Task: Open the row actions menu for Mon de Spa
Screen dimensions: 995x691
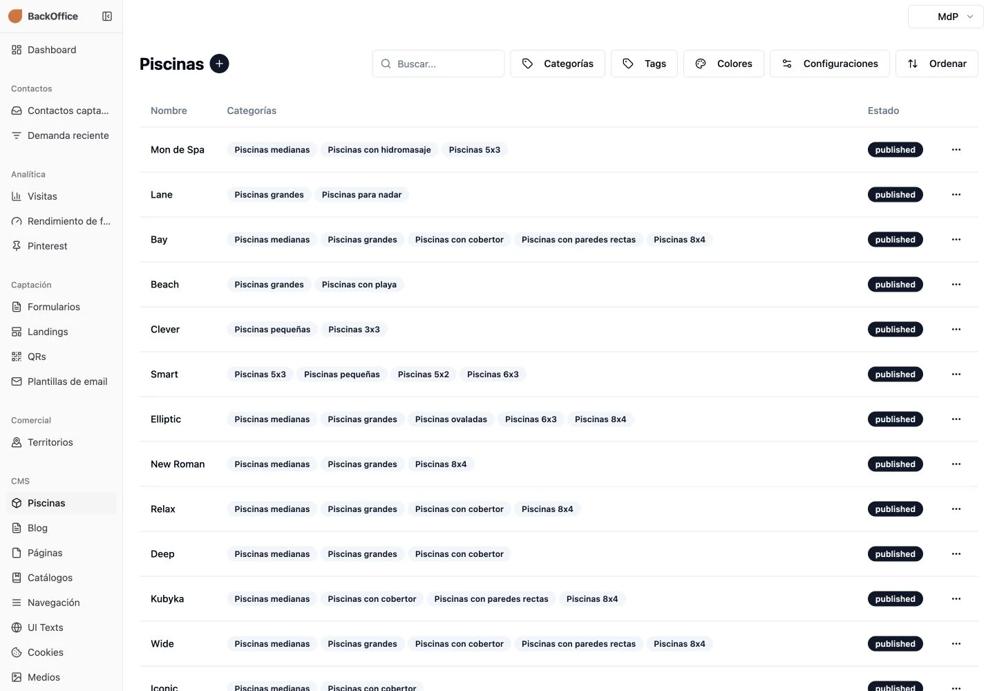Action: (x=956, y=149)
